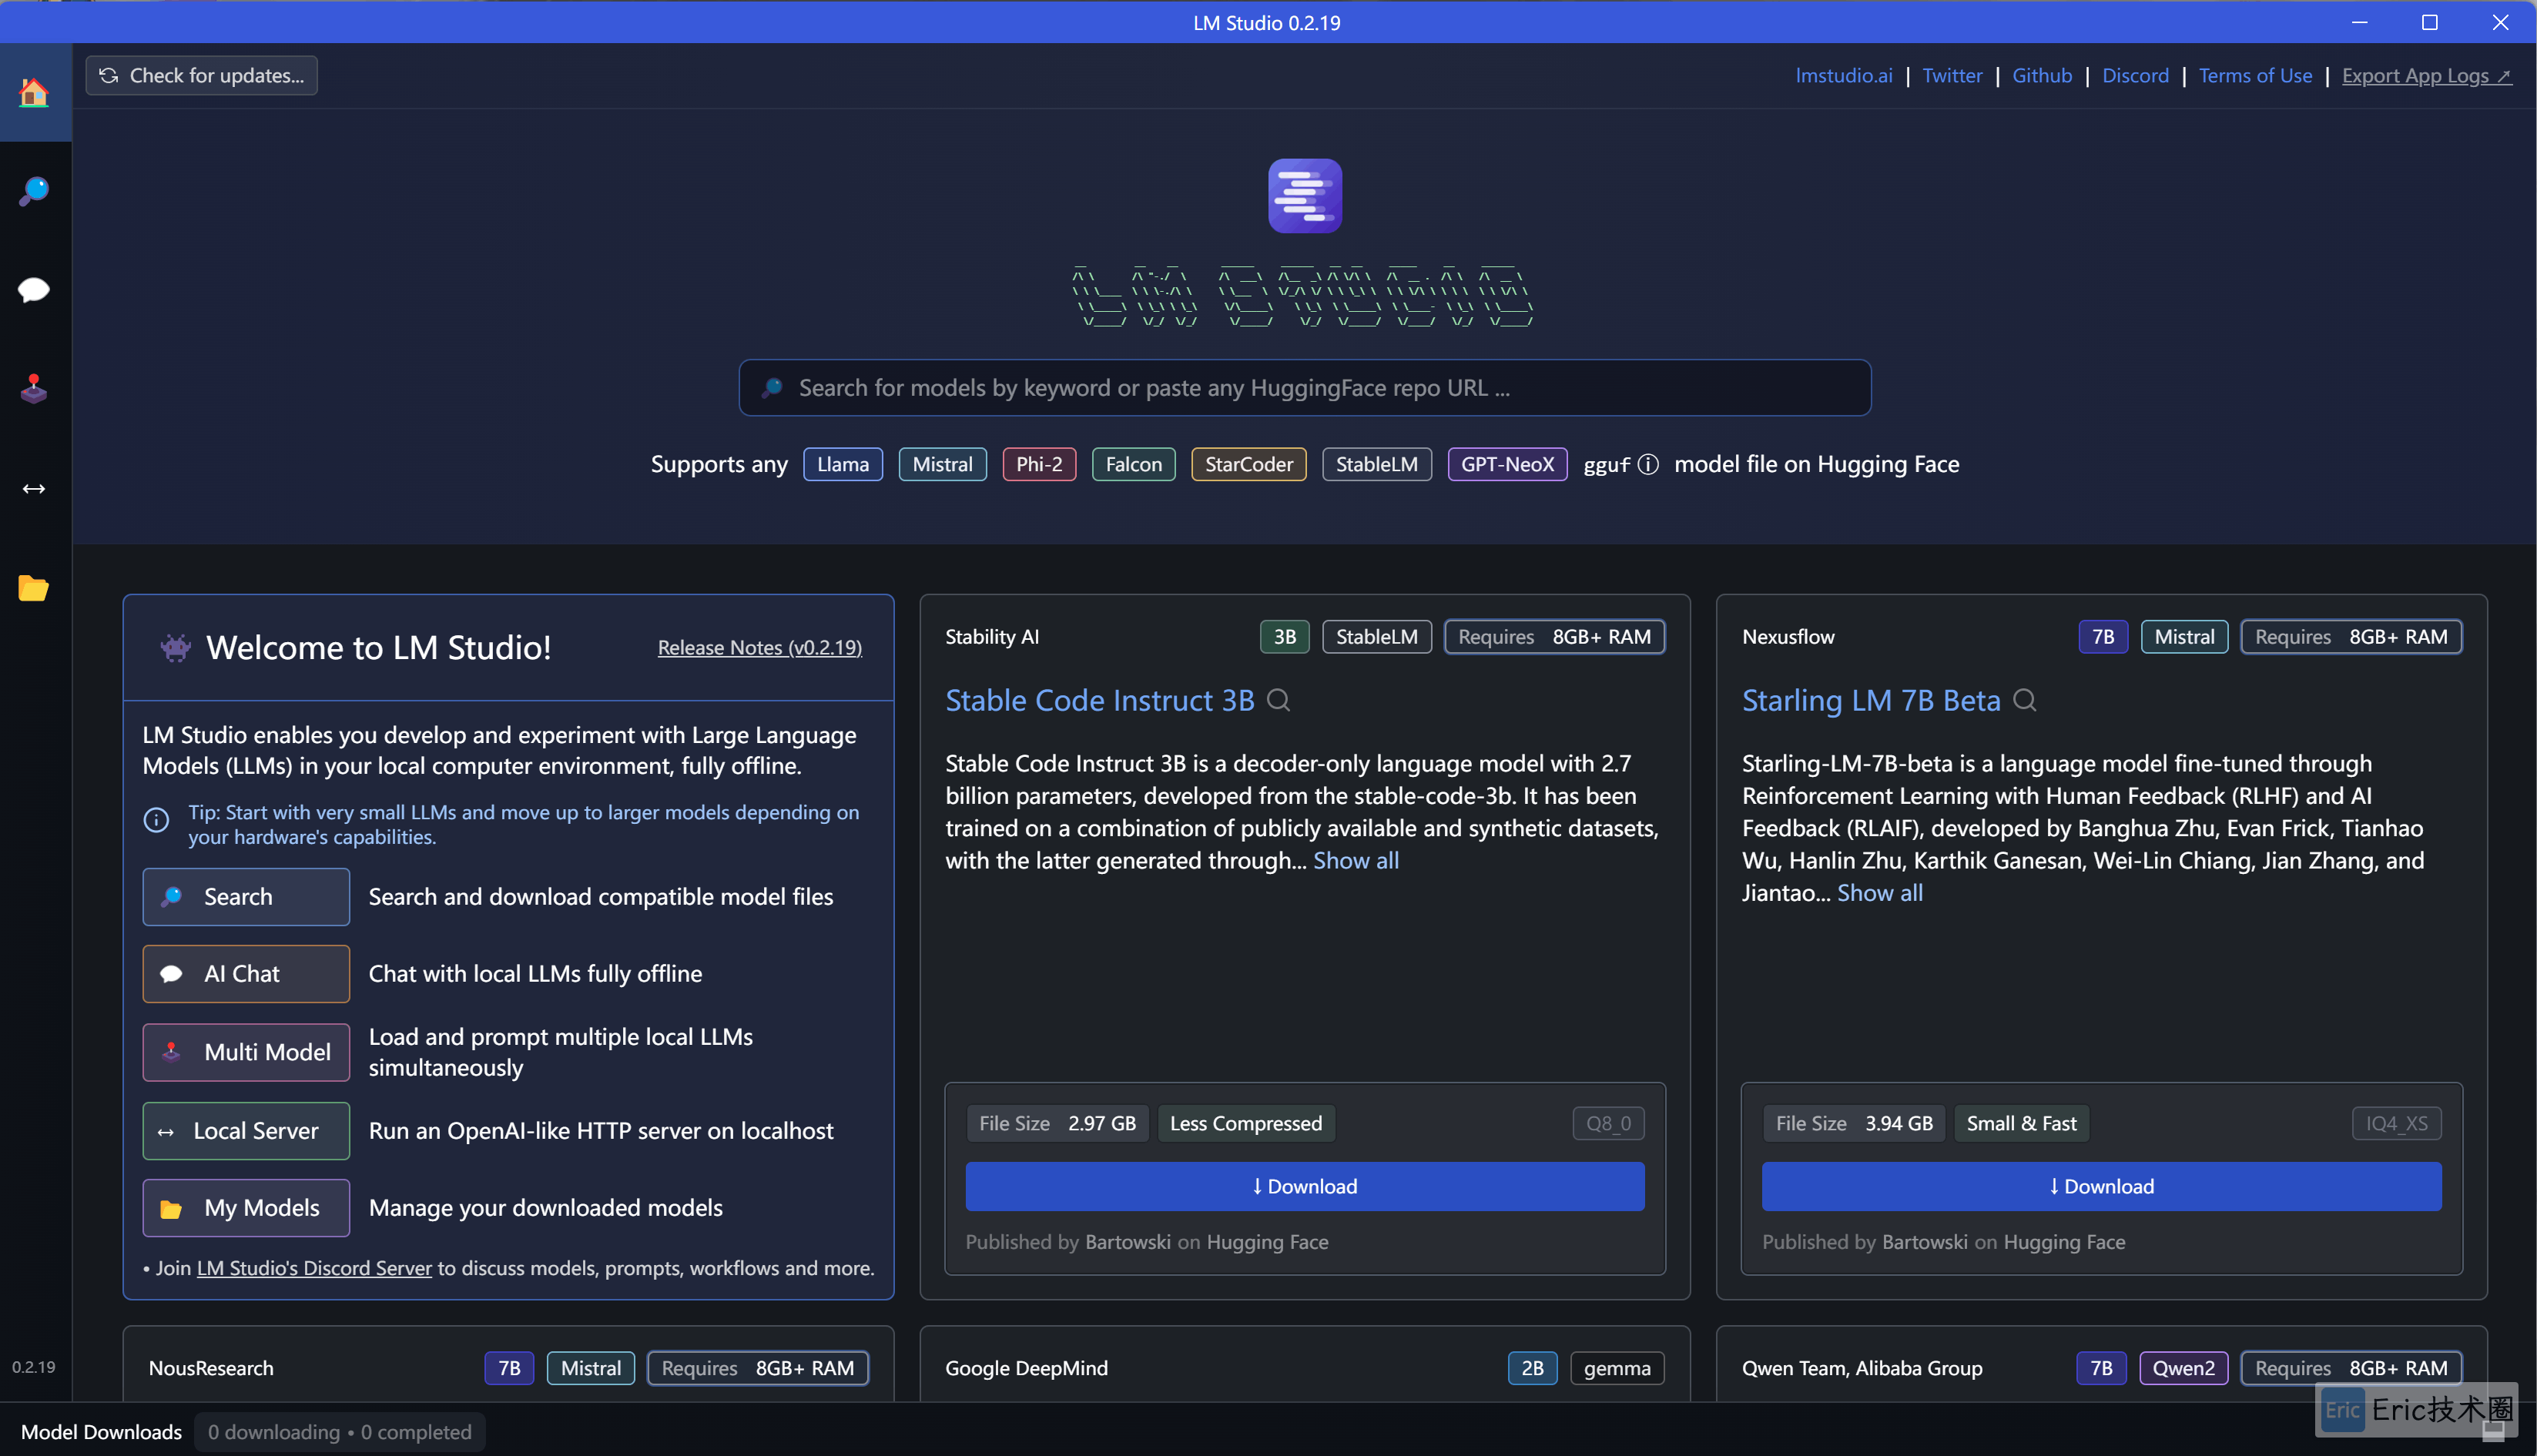
Task: Click the 7B tag on NousResearch card
Action: coord(509,1368)
